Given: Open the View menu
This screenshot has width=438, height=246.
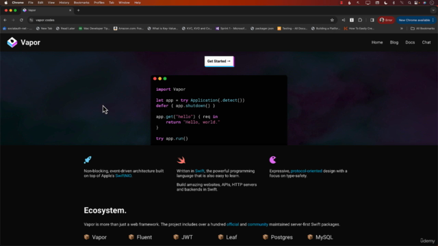Looking at the screenshot, I should tap(51, 3).
